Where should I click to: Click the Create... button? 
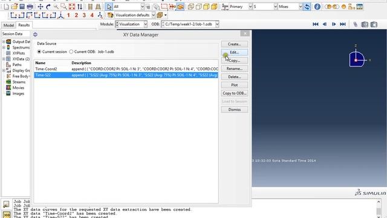235,44
